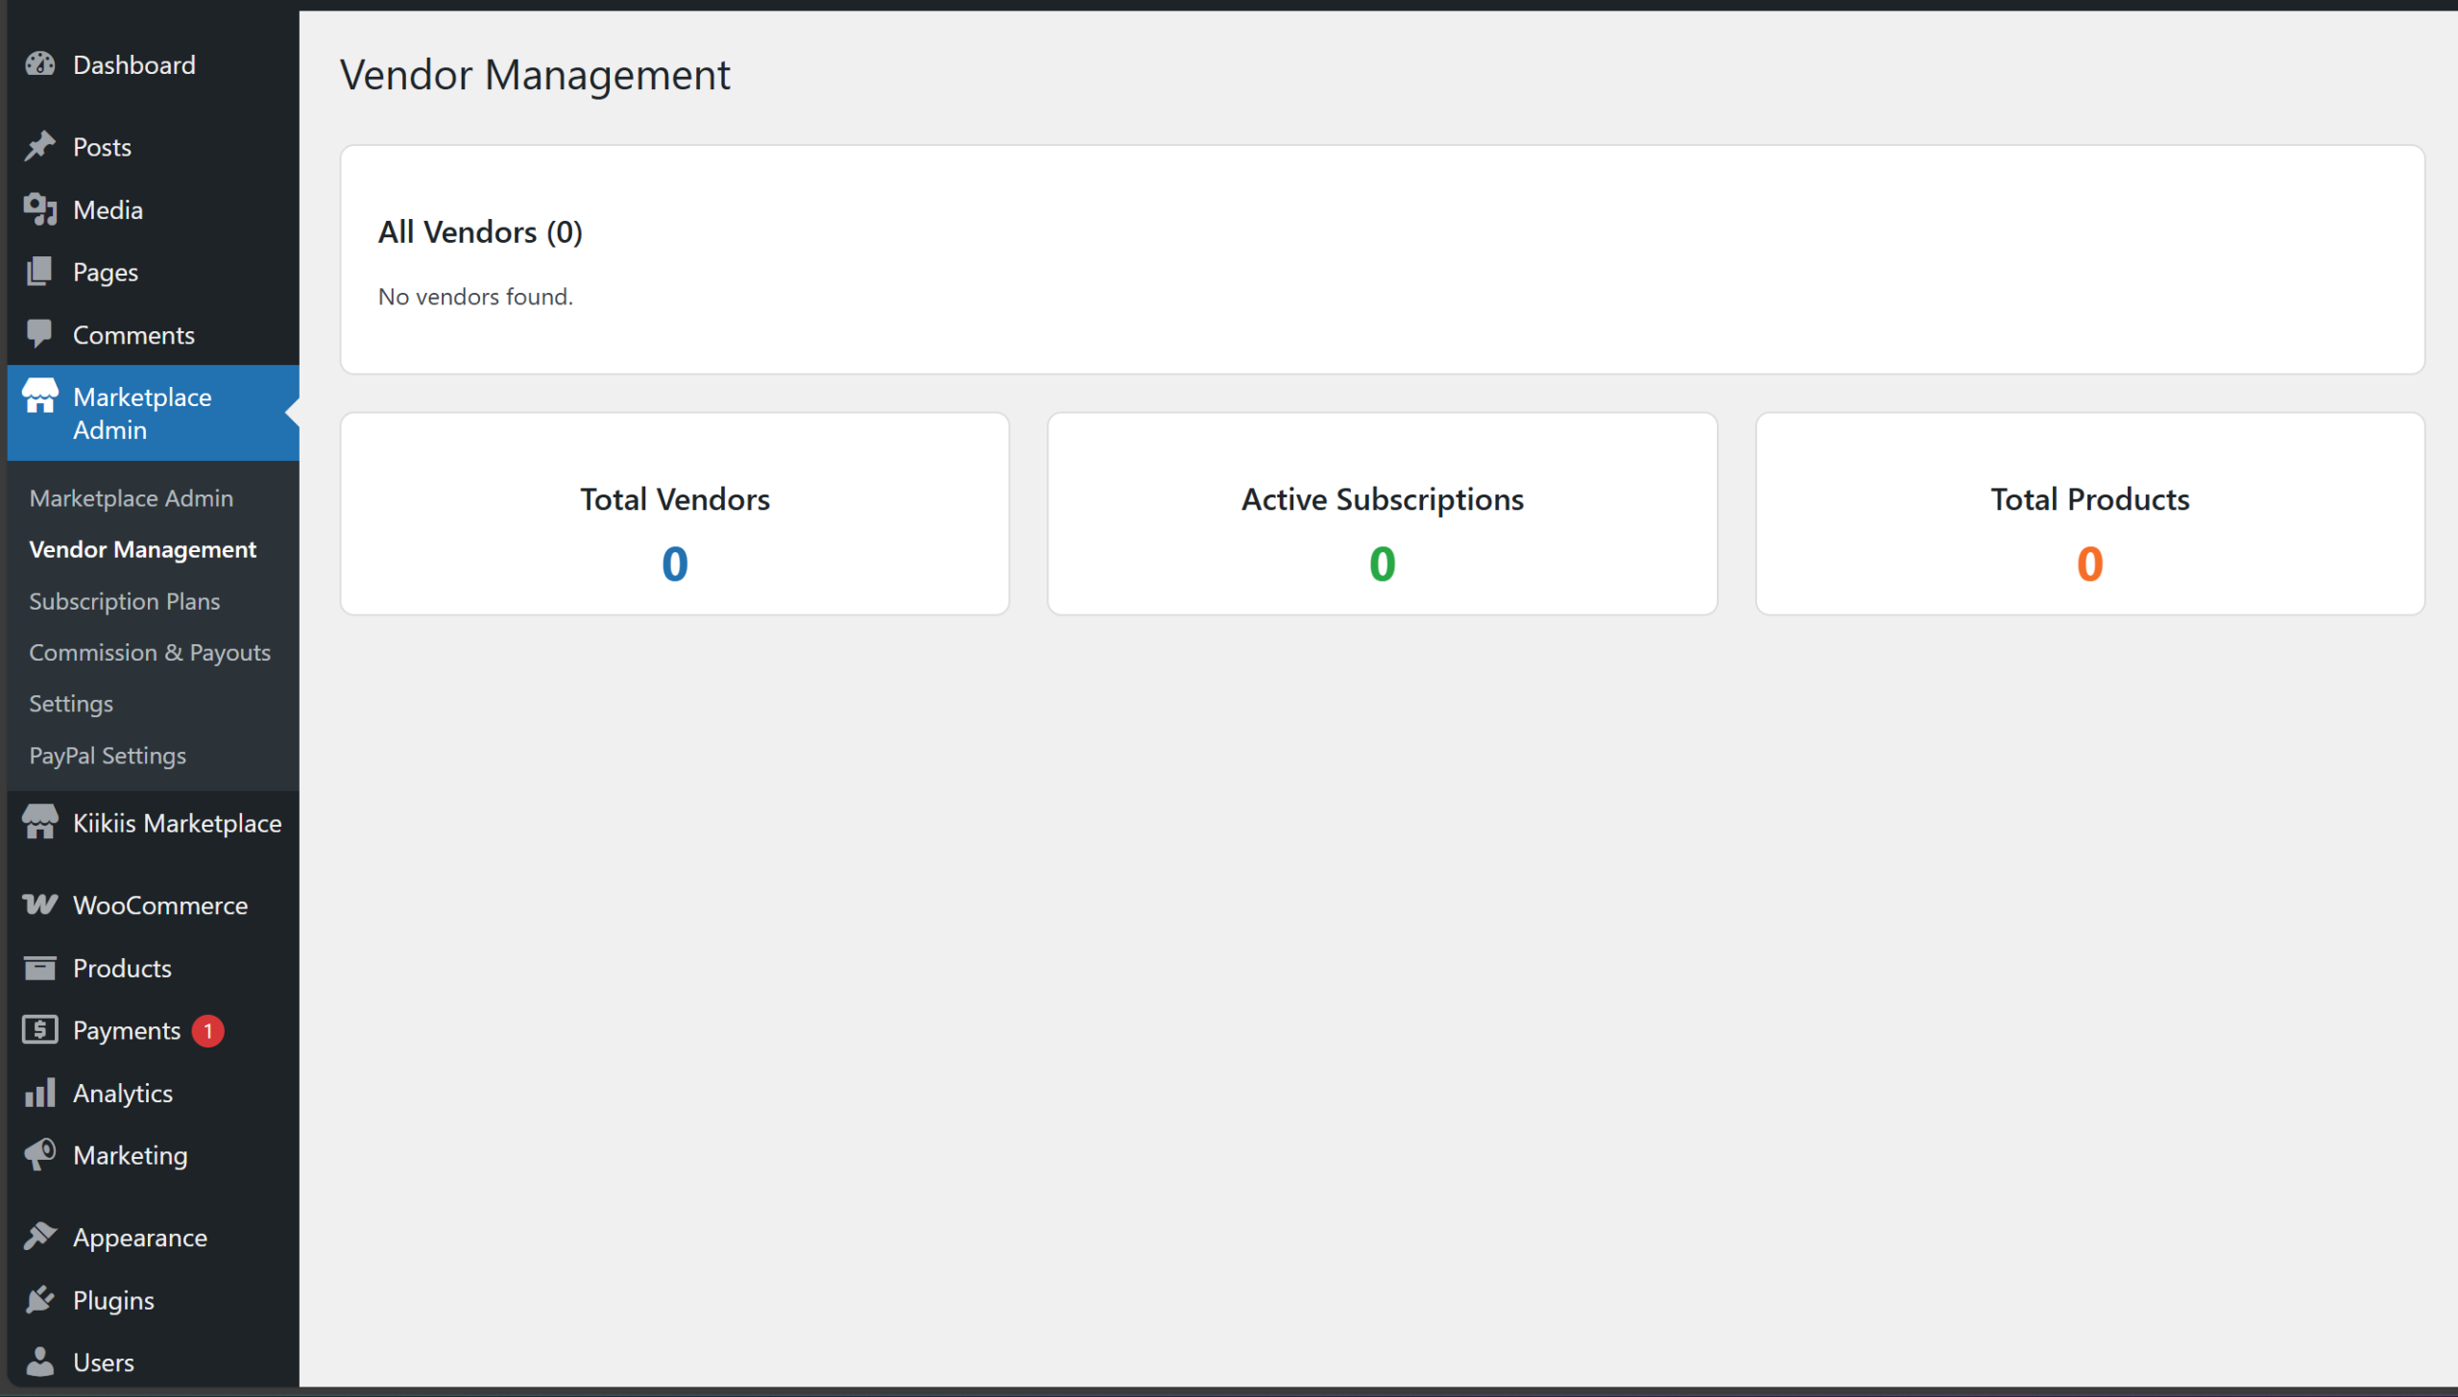The image size is (2458, 1397).
Task: Click the Kiikiis Marketplace store icon
Action: (x=40, y=822)
